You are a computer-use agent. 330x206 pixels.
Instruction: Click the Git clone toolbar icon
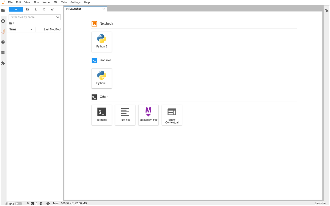(52, 9)
